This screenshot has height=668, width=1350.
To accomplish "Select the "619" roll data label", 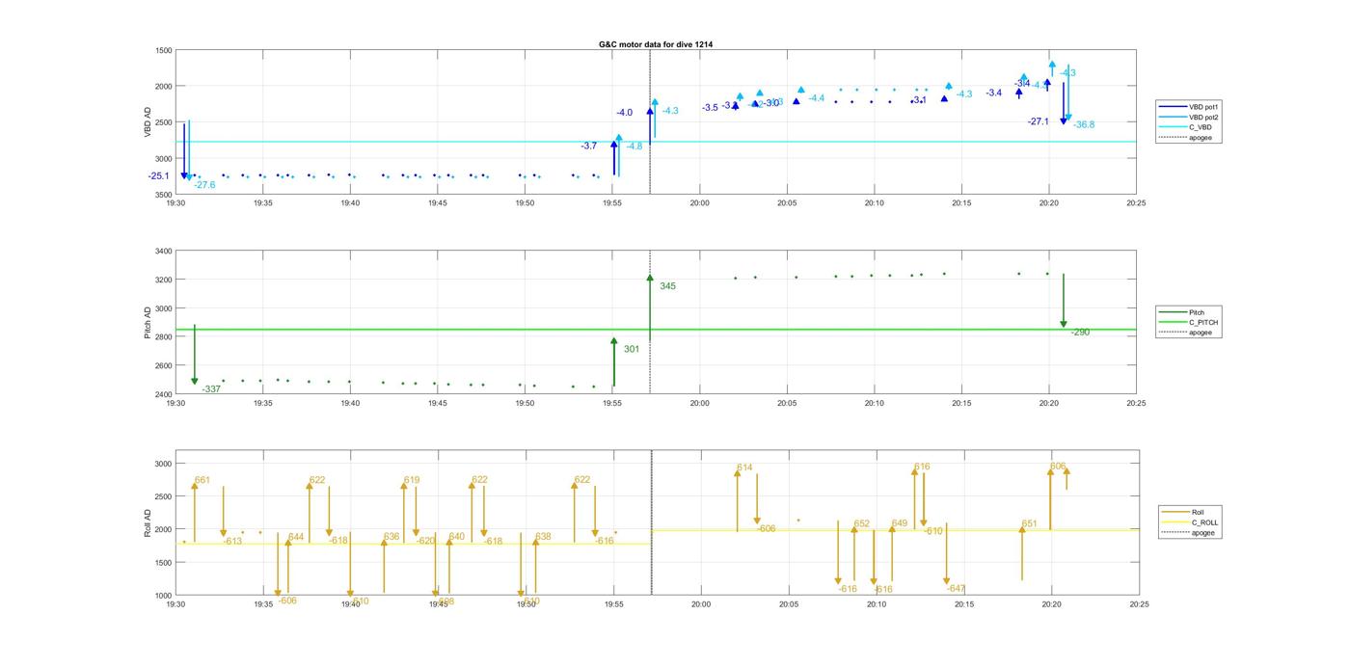I will coord(412,480).
